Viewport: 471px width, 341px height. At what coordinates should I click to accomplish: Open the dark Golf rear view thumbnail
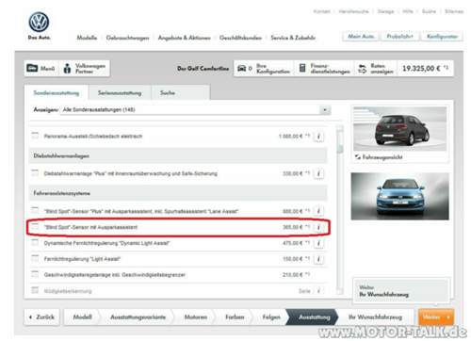coord(399,129)
